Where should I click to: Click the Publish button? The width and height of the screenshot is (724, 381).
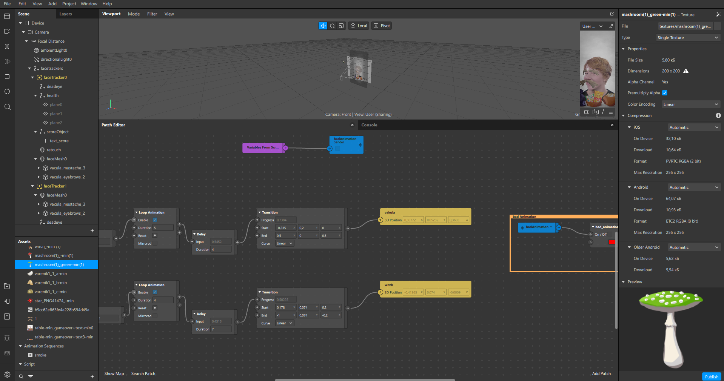tap(711, 376)
